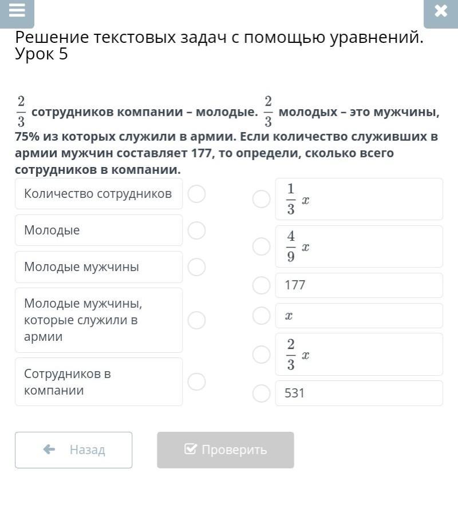Select radio button next to Молодые мужчины

(196, 267)
